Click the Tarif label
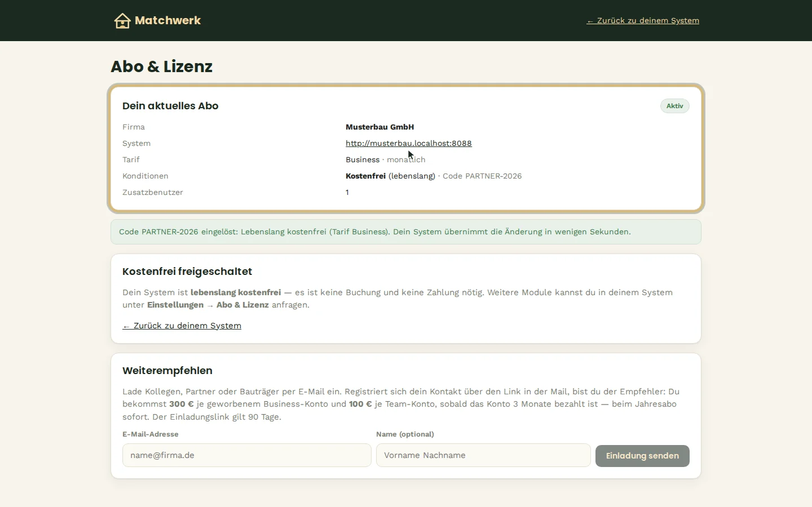 131,159
